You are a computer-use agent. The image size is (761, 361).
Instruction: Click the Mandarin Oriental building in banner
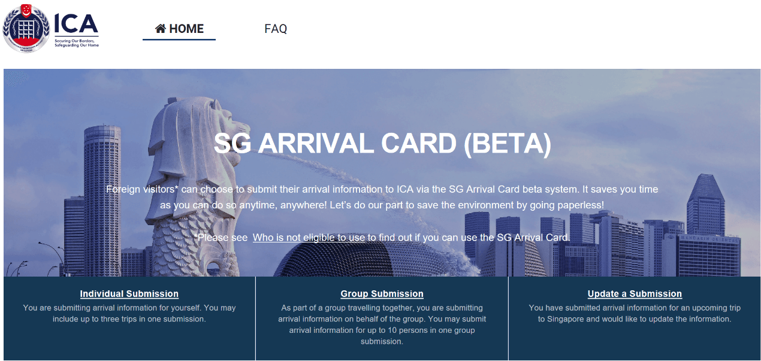coord(709,254)
